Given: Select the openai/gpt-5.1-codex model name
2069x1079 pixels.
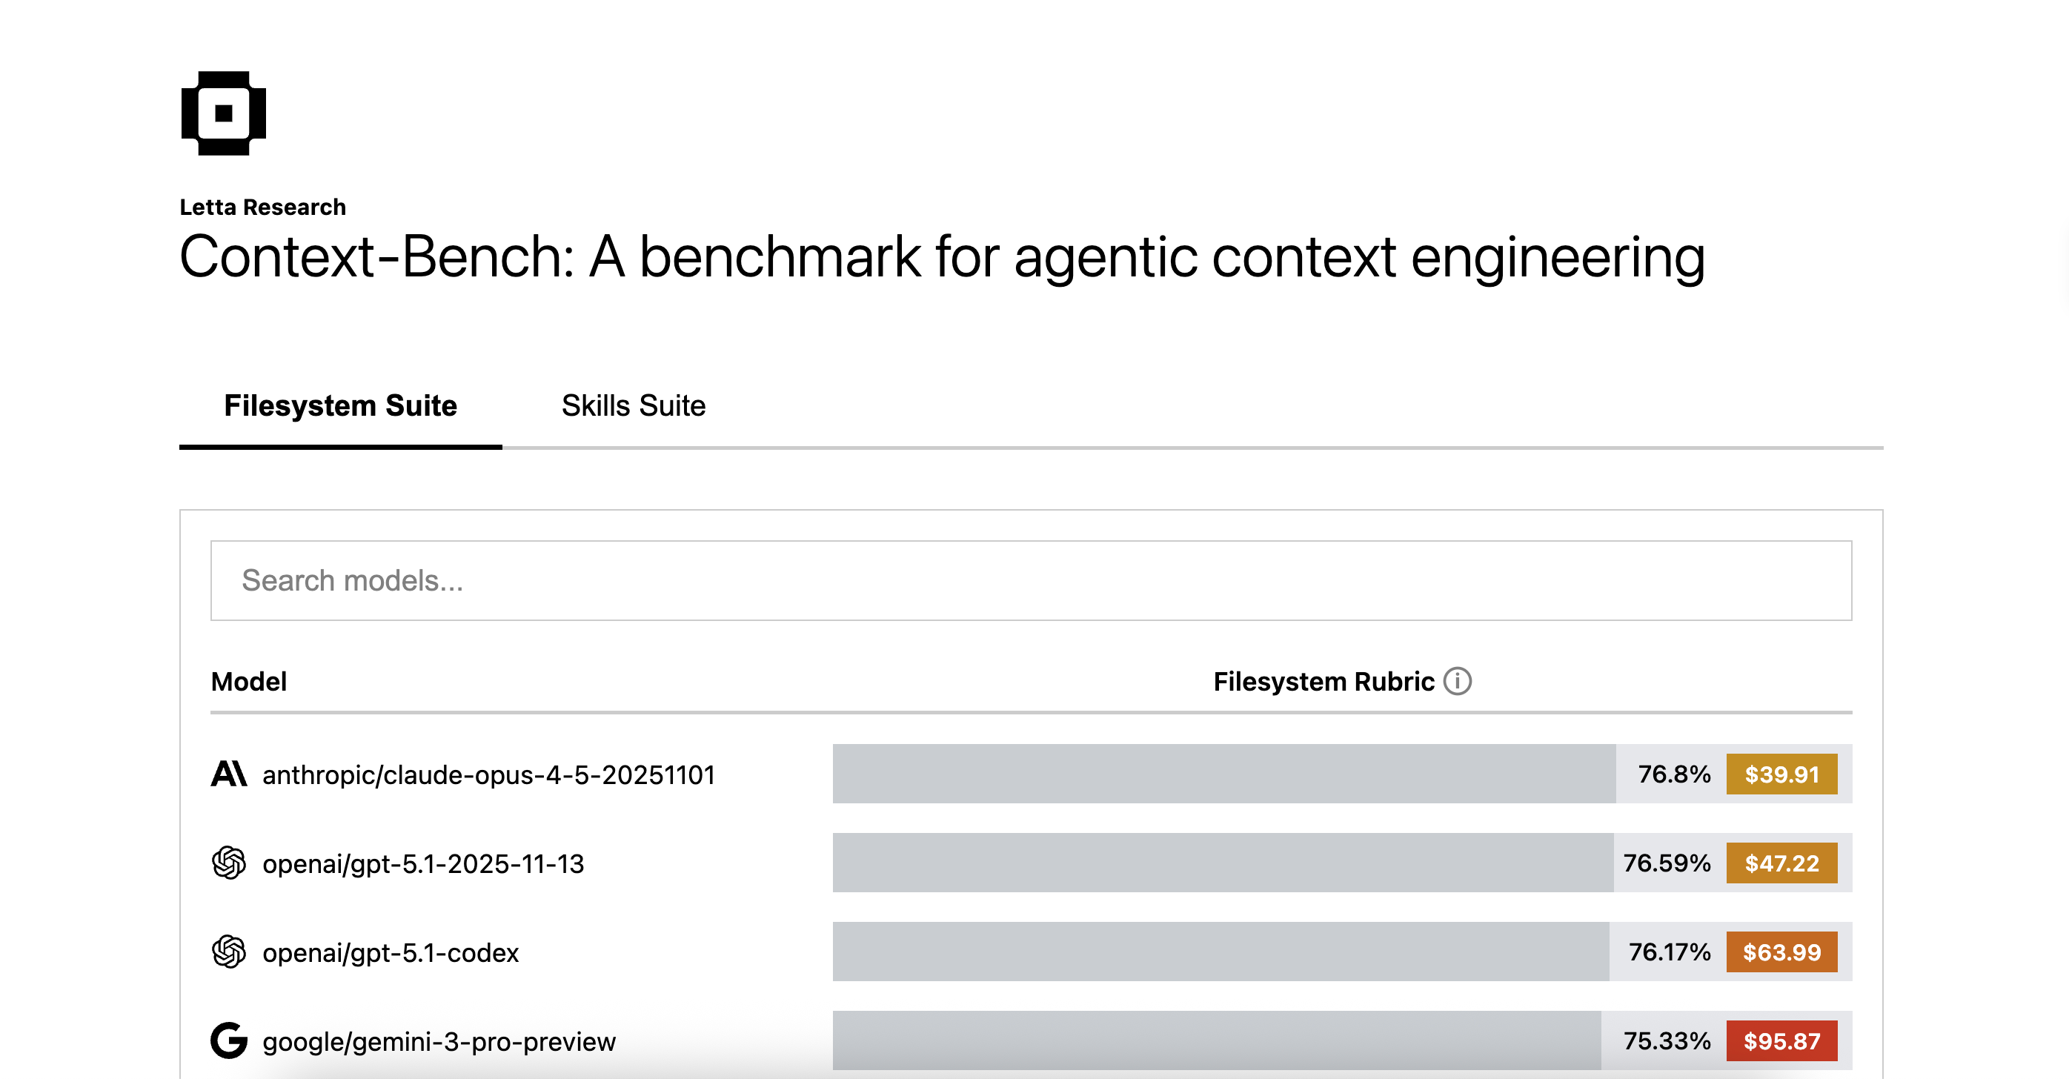Looking at the screenshot, I should pyautogui.click(x=391, y=953).
